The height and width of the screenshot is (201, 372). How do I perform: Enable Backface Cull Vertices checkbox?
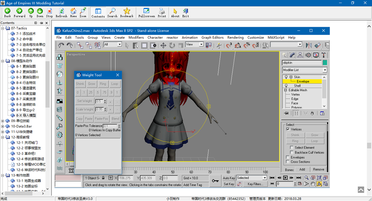(292, 152)
